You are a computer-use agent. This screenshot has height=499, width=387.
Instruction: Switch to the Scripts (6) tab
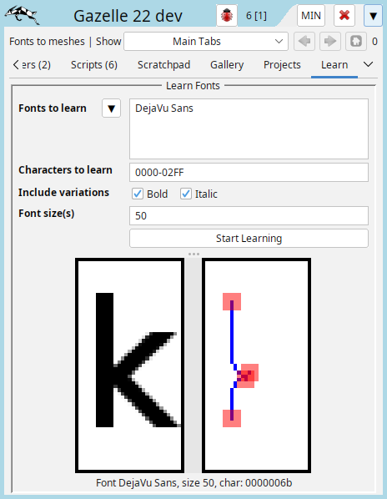(94, 64)
